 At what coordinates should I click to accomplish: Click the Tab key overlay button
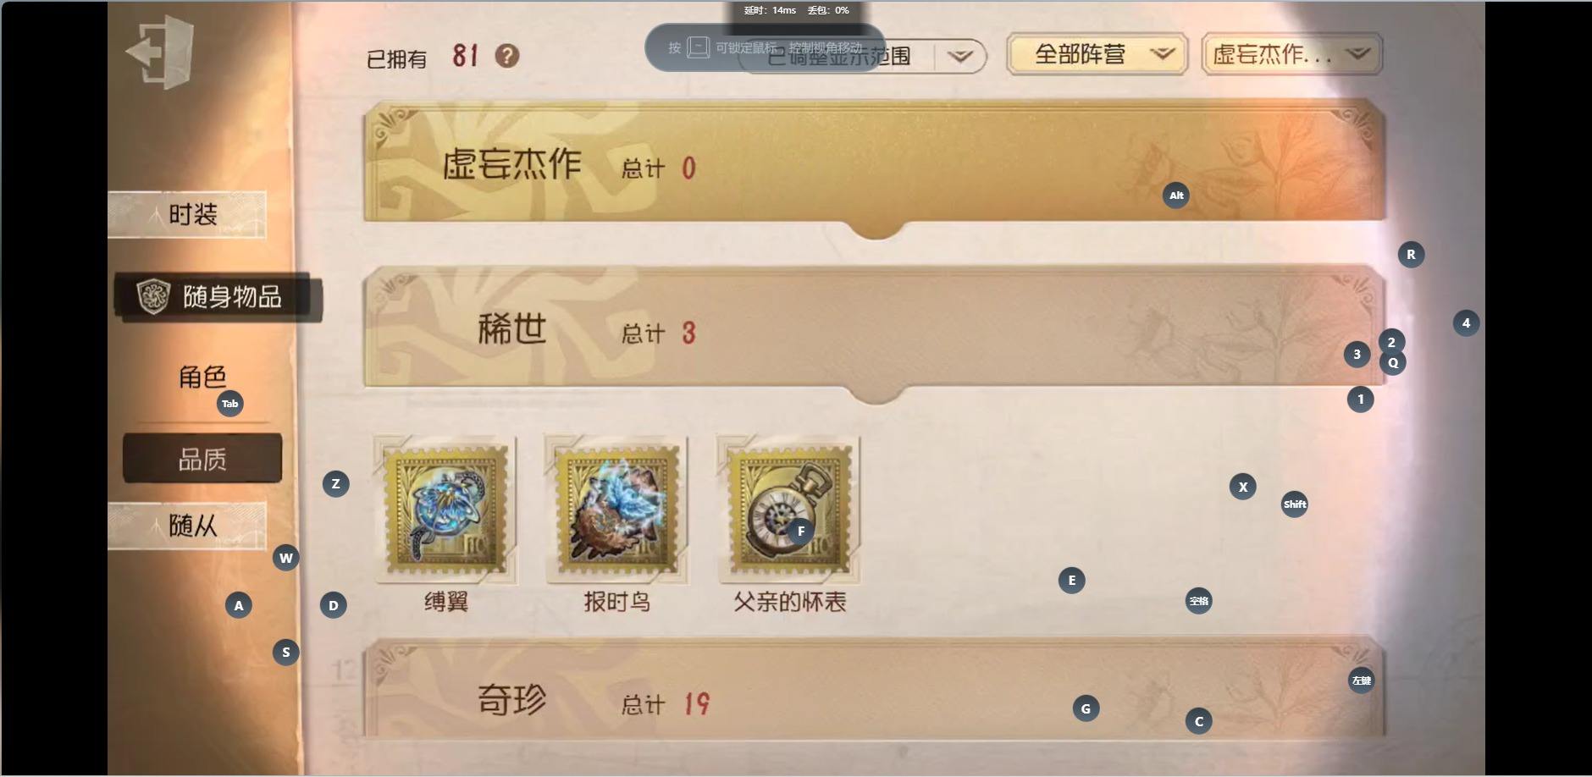[230, 404]
